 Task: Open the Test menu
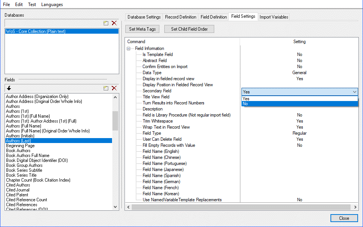point(32,4)
